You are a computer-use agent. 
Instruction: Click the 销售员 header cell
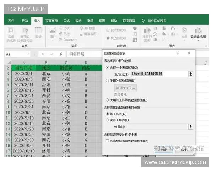click(66, 68)
